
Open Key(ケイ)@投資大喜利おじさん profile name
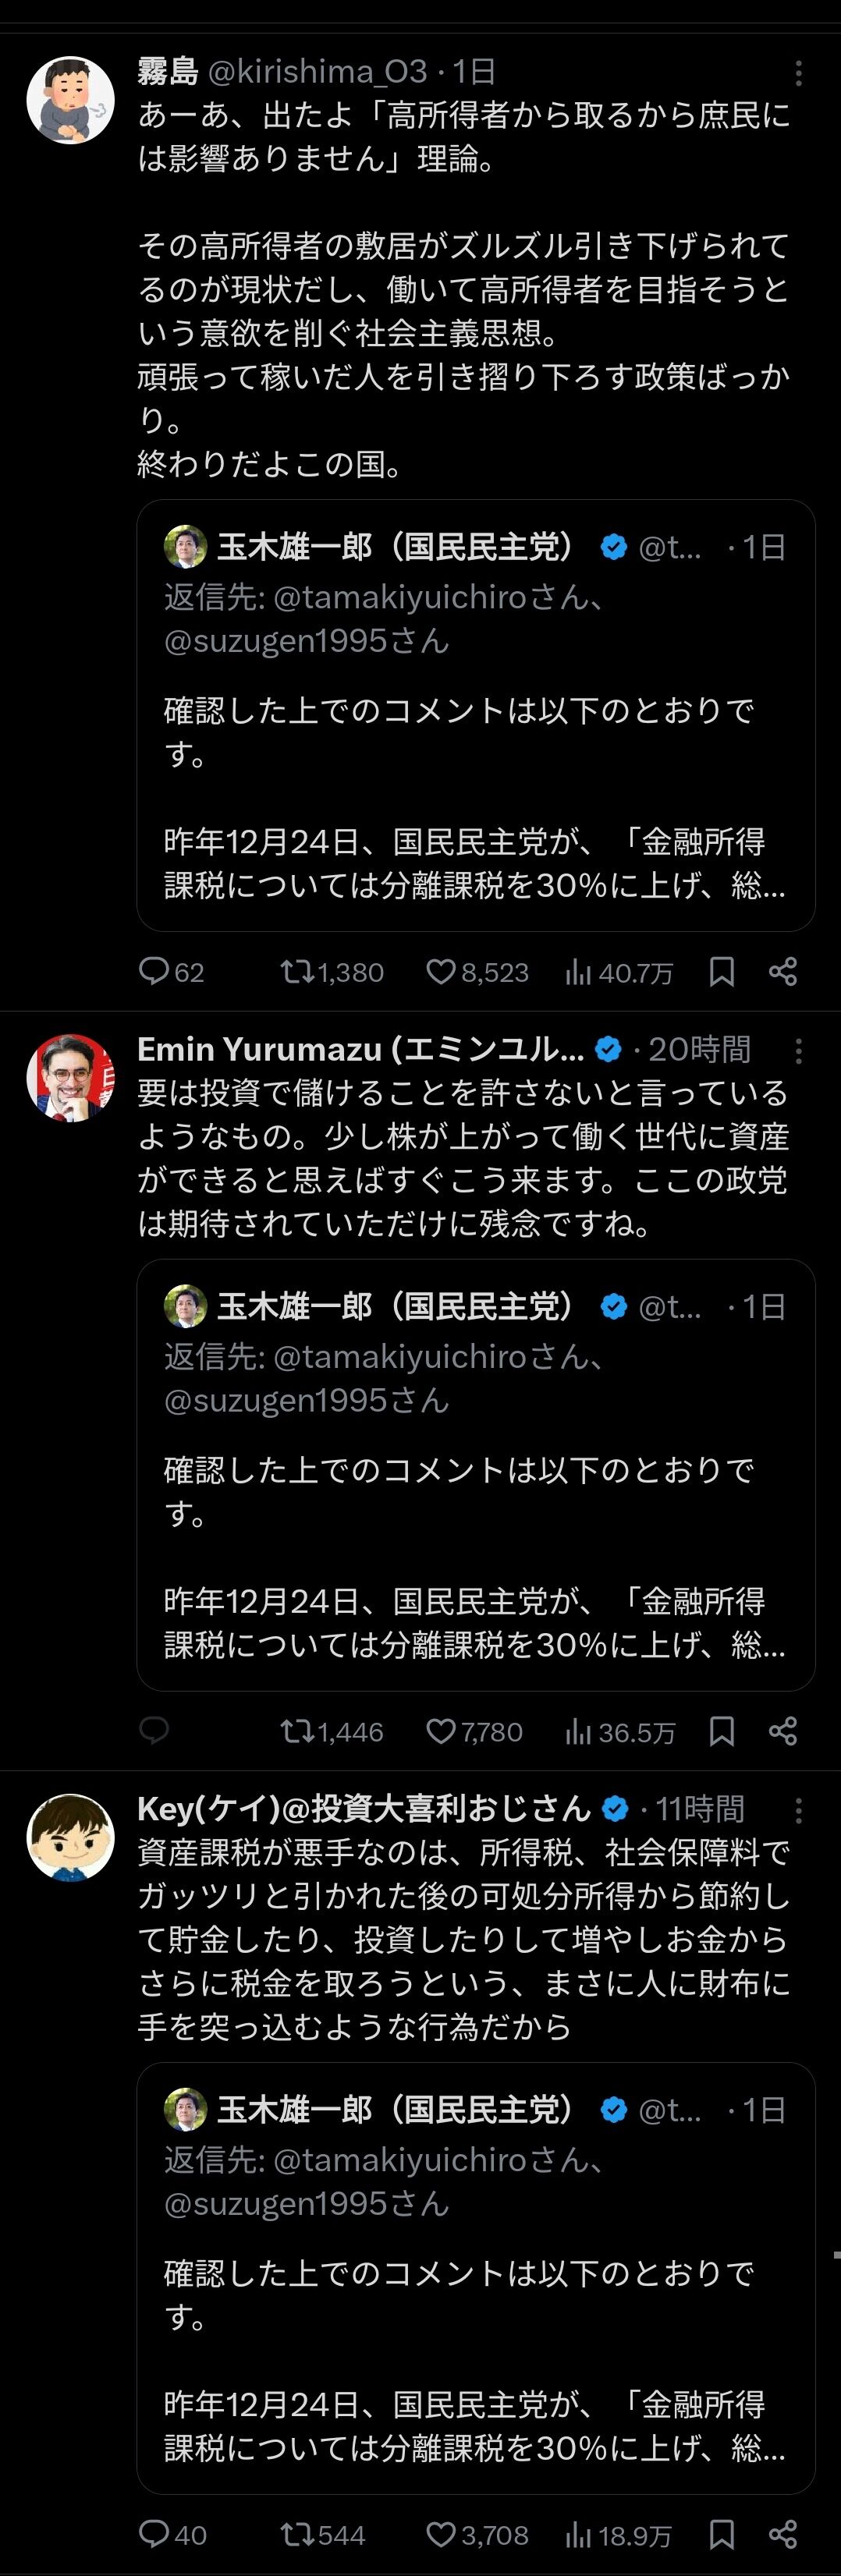tap(364, 1808)
